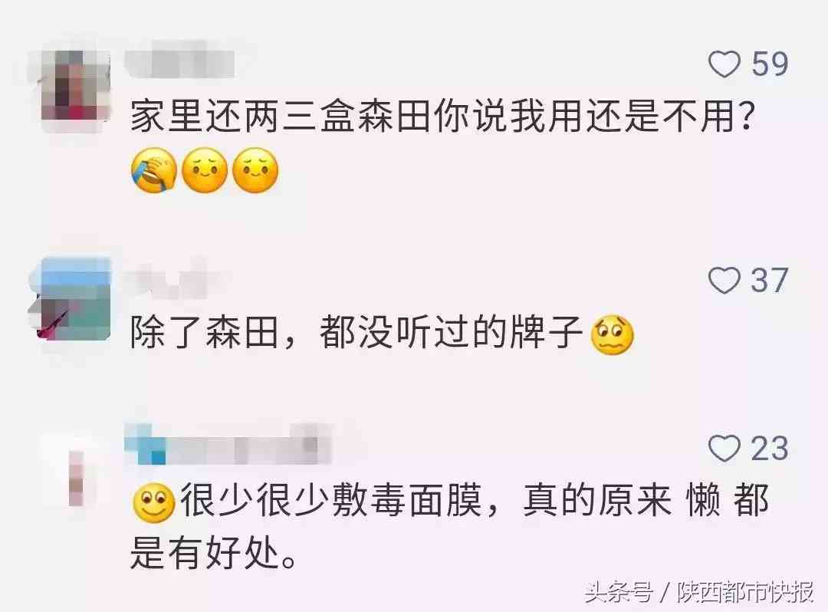Click the facepalm emoji in first comment

point(153,170)
